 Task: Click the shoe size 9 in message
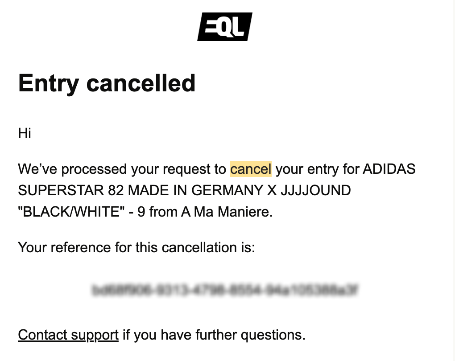(141, 212)
